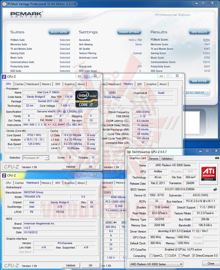Open the About tab in CPU-Z Memory window
Screen dimensions: 220x270
[x=163, y=84]
